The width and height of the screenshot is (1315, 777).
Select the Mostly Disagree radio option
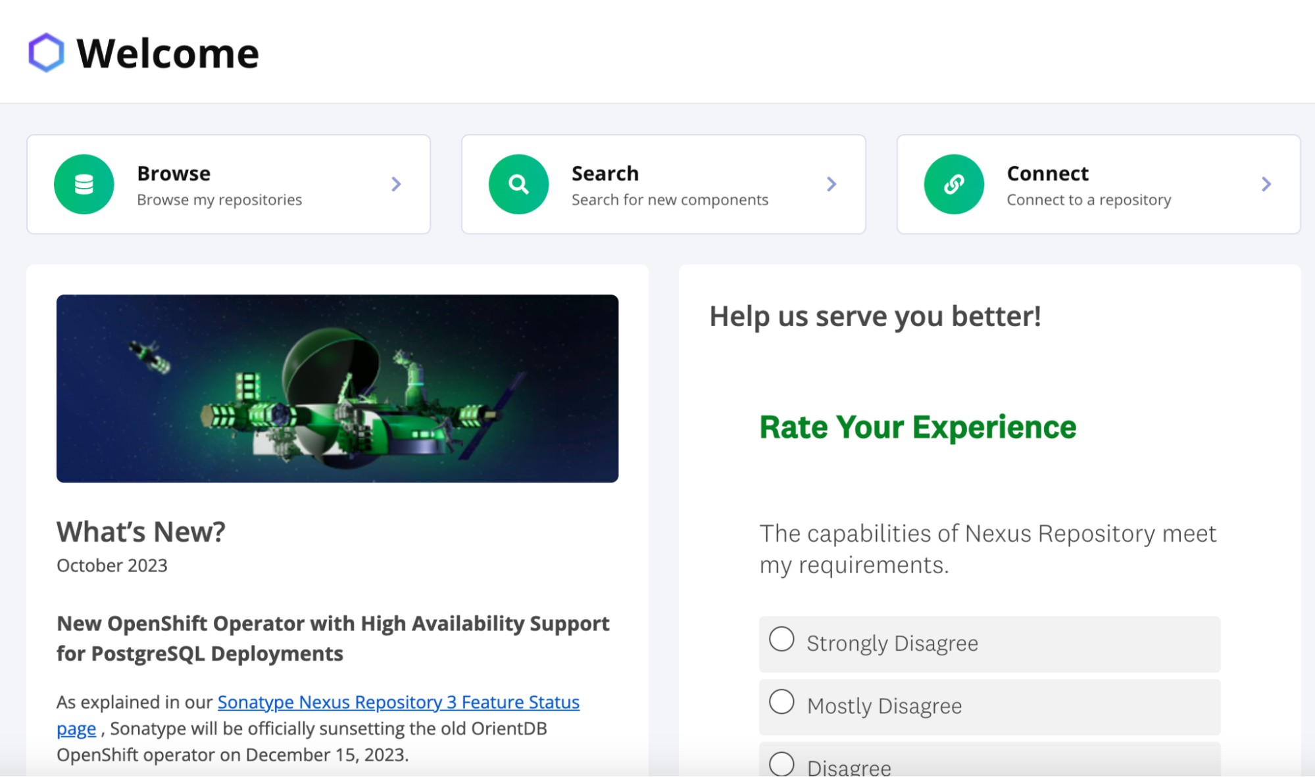(x=782, y=702)
